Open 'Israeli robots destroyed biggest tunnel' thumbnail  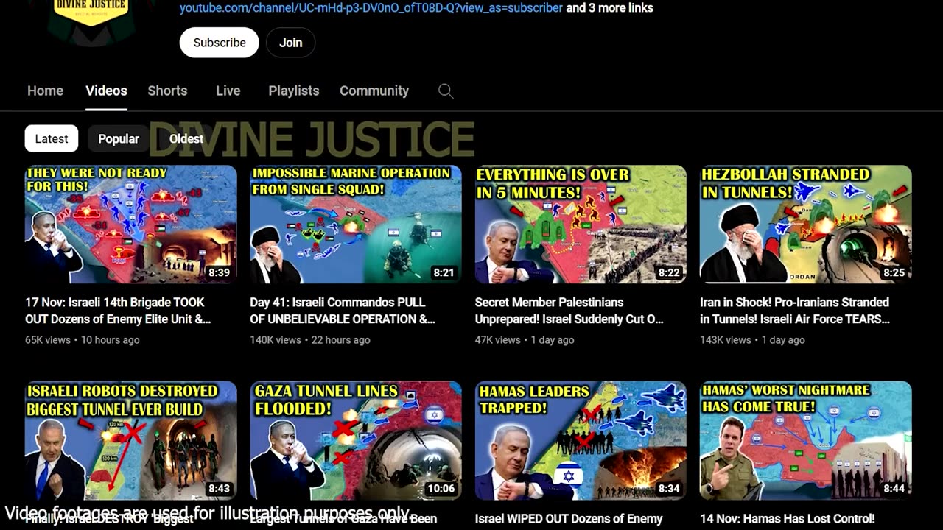(x=131, y=441)
